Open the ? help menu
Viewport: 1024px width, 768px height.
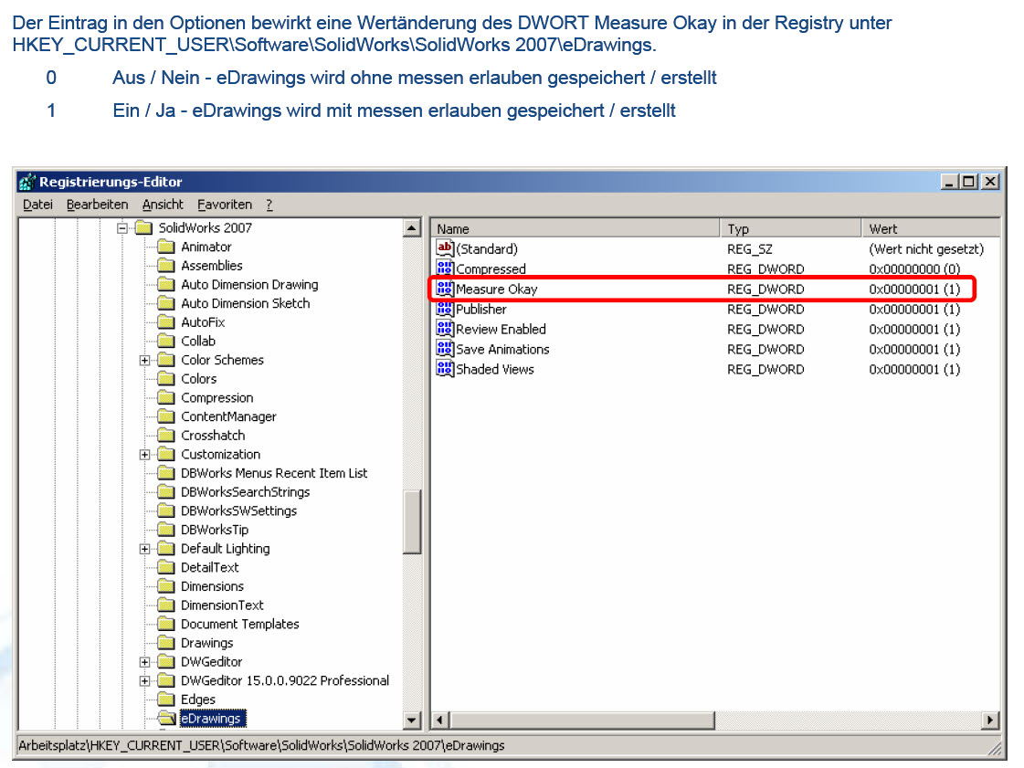click(269, 205)
